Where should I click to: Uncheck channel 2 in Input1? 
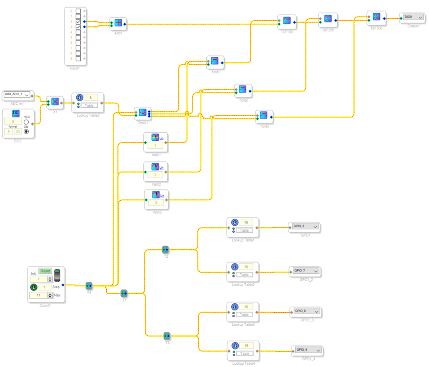(78, 22)
